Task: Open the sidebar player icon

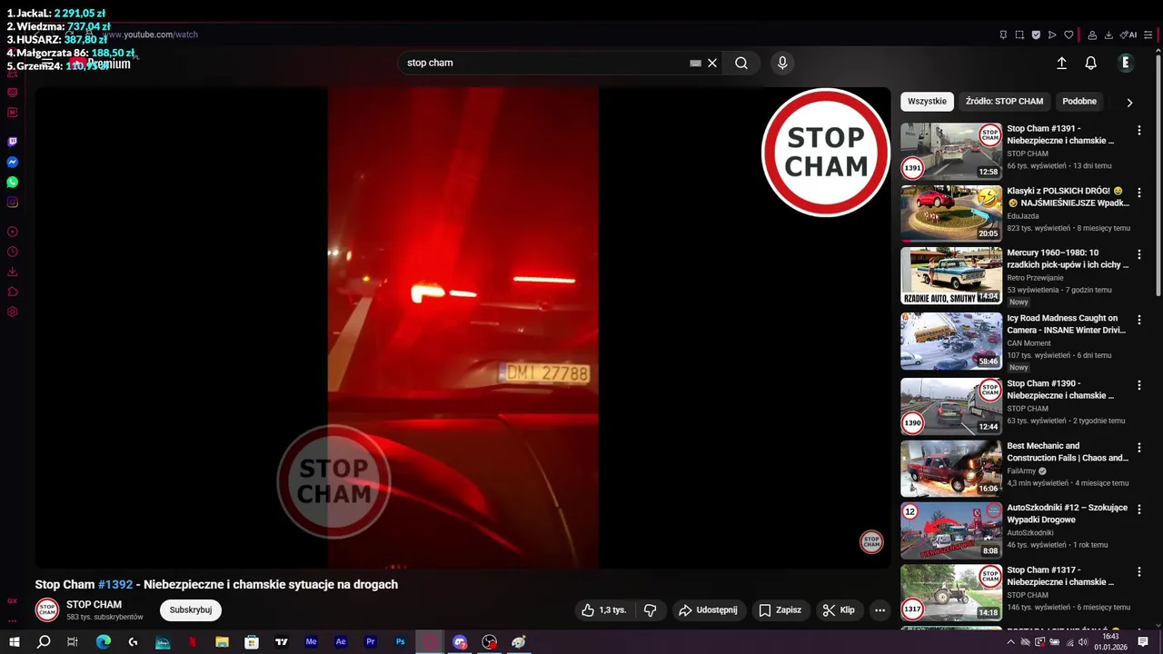Action: tap(13, 232)
